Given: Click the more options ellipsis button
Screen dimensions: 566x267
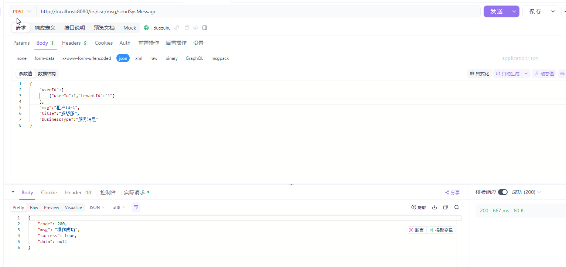Looking at the screenshot, I should 564,11.
